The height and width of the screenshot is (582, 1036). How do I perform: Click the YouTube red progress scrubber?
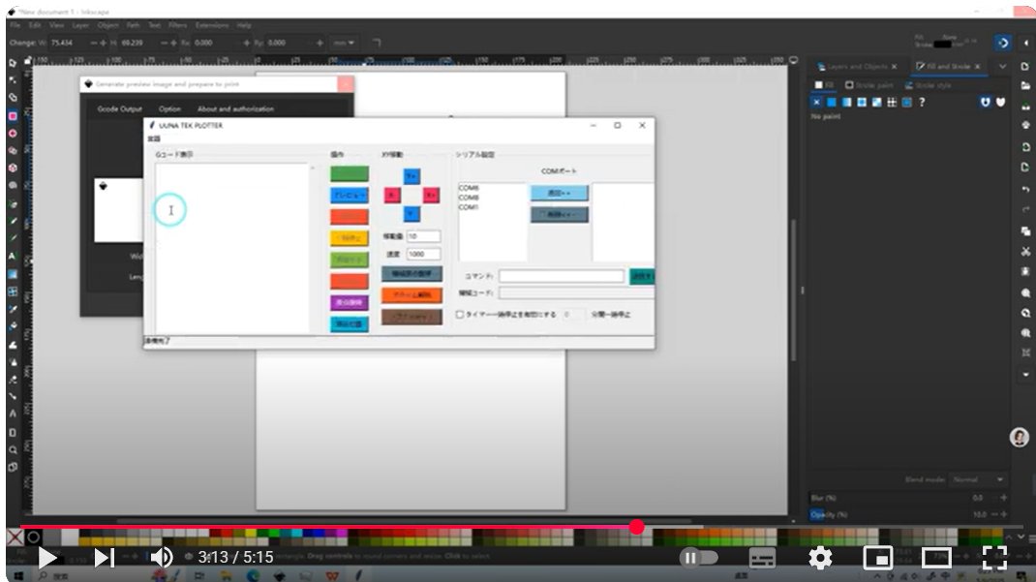pos(636,527)
